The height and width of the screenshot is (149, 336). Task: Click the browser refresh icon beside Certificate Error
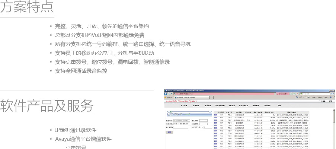click(x=295, y=94)
